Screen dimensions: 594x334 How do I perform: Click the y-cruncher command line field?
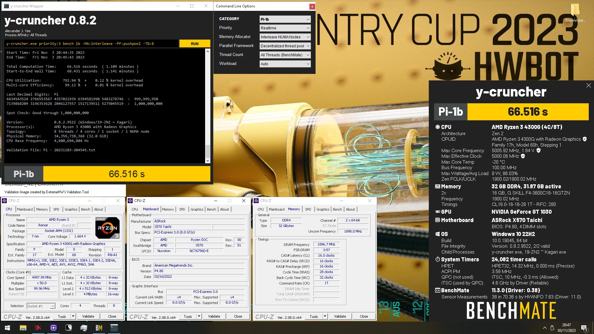(x=91, y=44)
